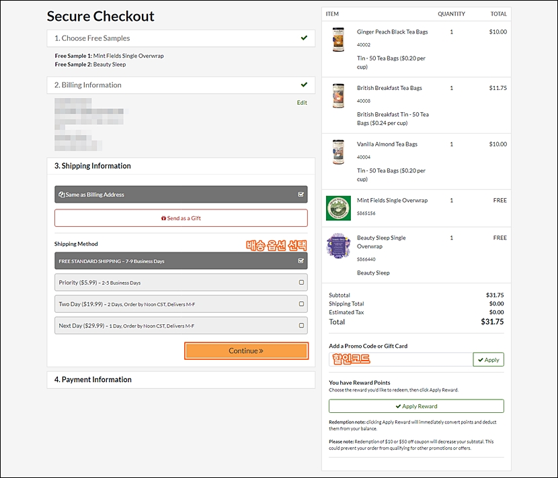Expand the 2. Billing Information section
558x478 pixels.
(x=181, y=85)
